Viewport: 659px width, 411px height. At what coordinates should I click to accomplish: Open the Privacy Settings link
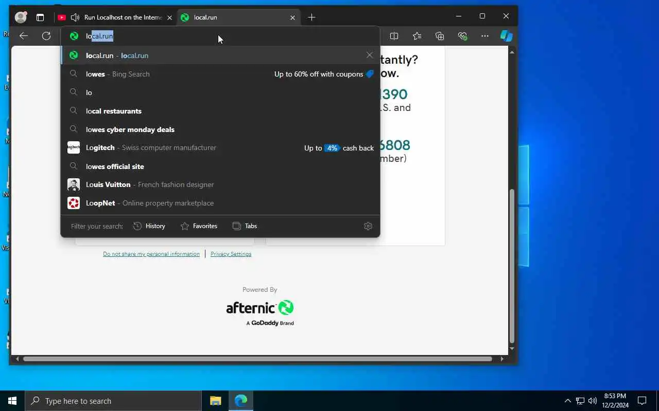point(231,254)
